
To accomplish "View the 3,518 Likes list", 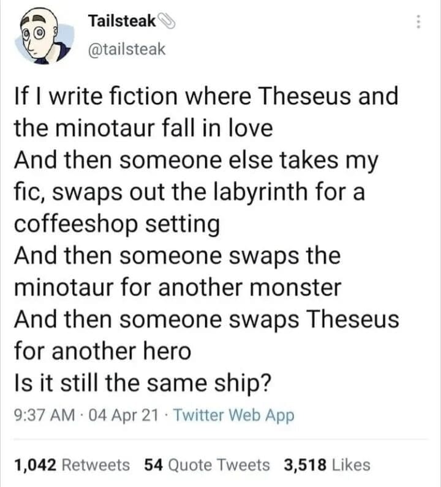I will pos(327,465).
